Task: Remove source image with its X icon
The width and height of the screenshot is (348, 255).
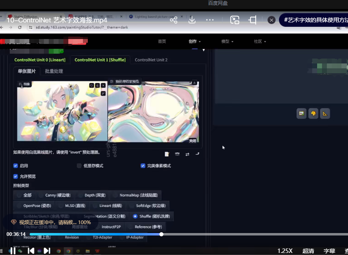Action: click(103, 85)
